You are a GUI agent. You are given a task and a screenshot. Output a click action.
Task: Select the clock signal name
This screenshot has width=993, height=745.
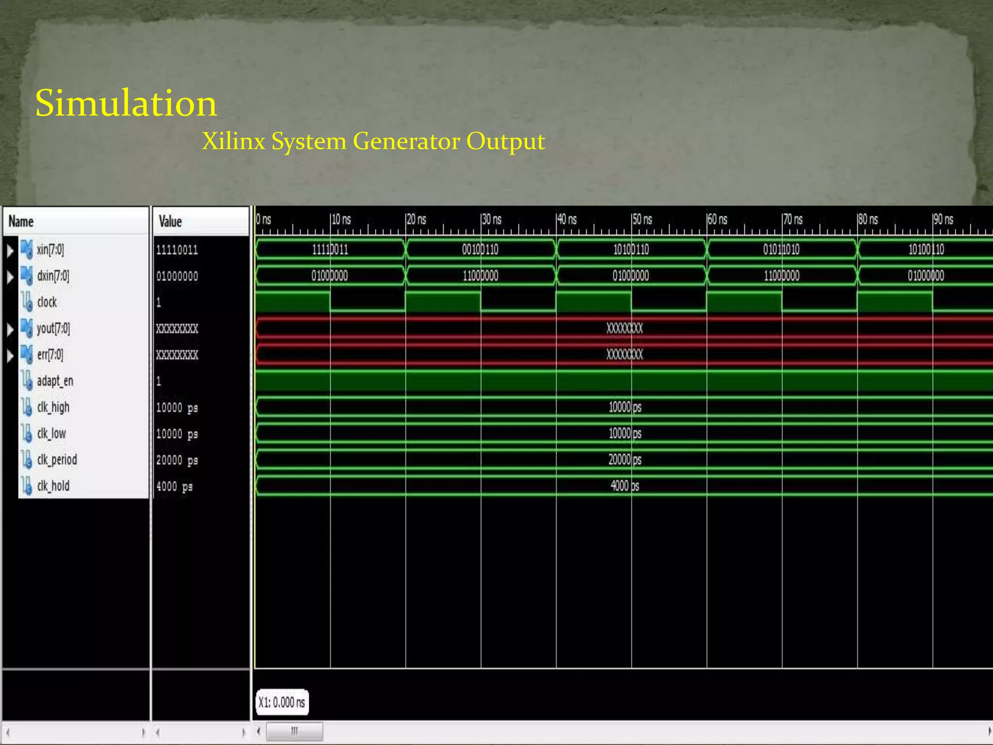click(x=47, y=302)
